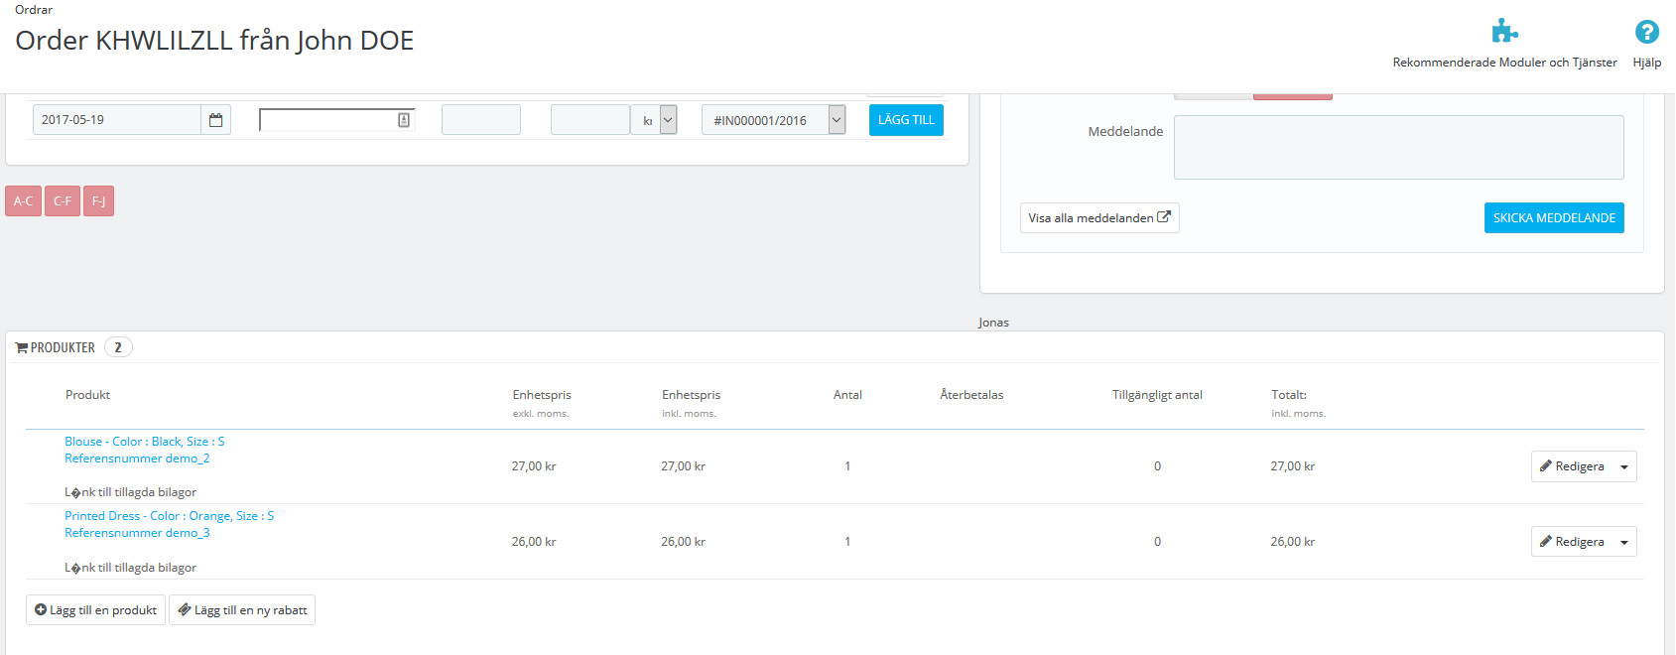
Task: Click Referensnummer demo_2 text
Action: 137,458
